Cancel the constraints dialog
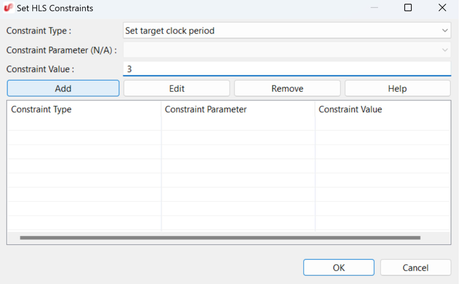The image size is (459, 284). coord(415,268)
